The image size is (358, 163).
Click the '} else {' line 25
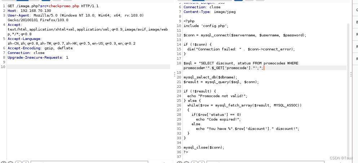click(x=192, y=100)
